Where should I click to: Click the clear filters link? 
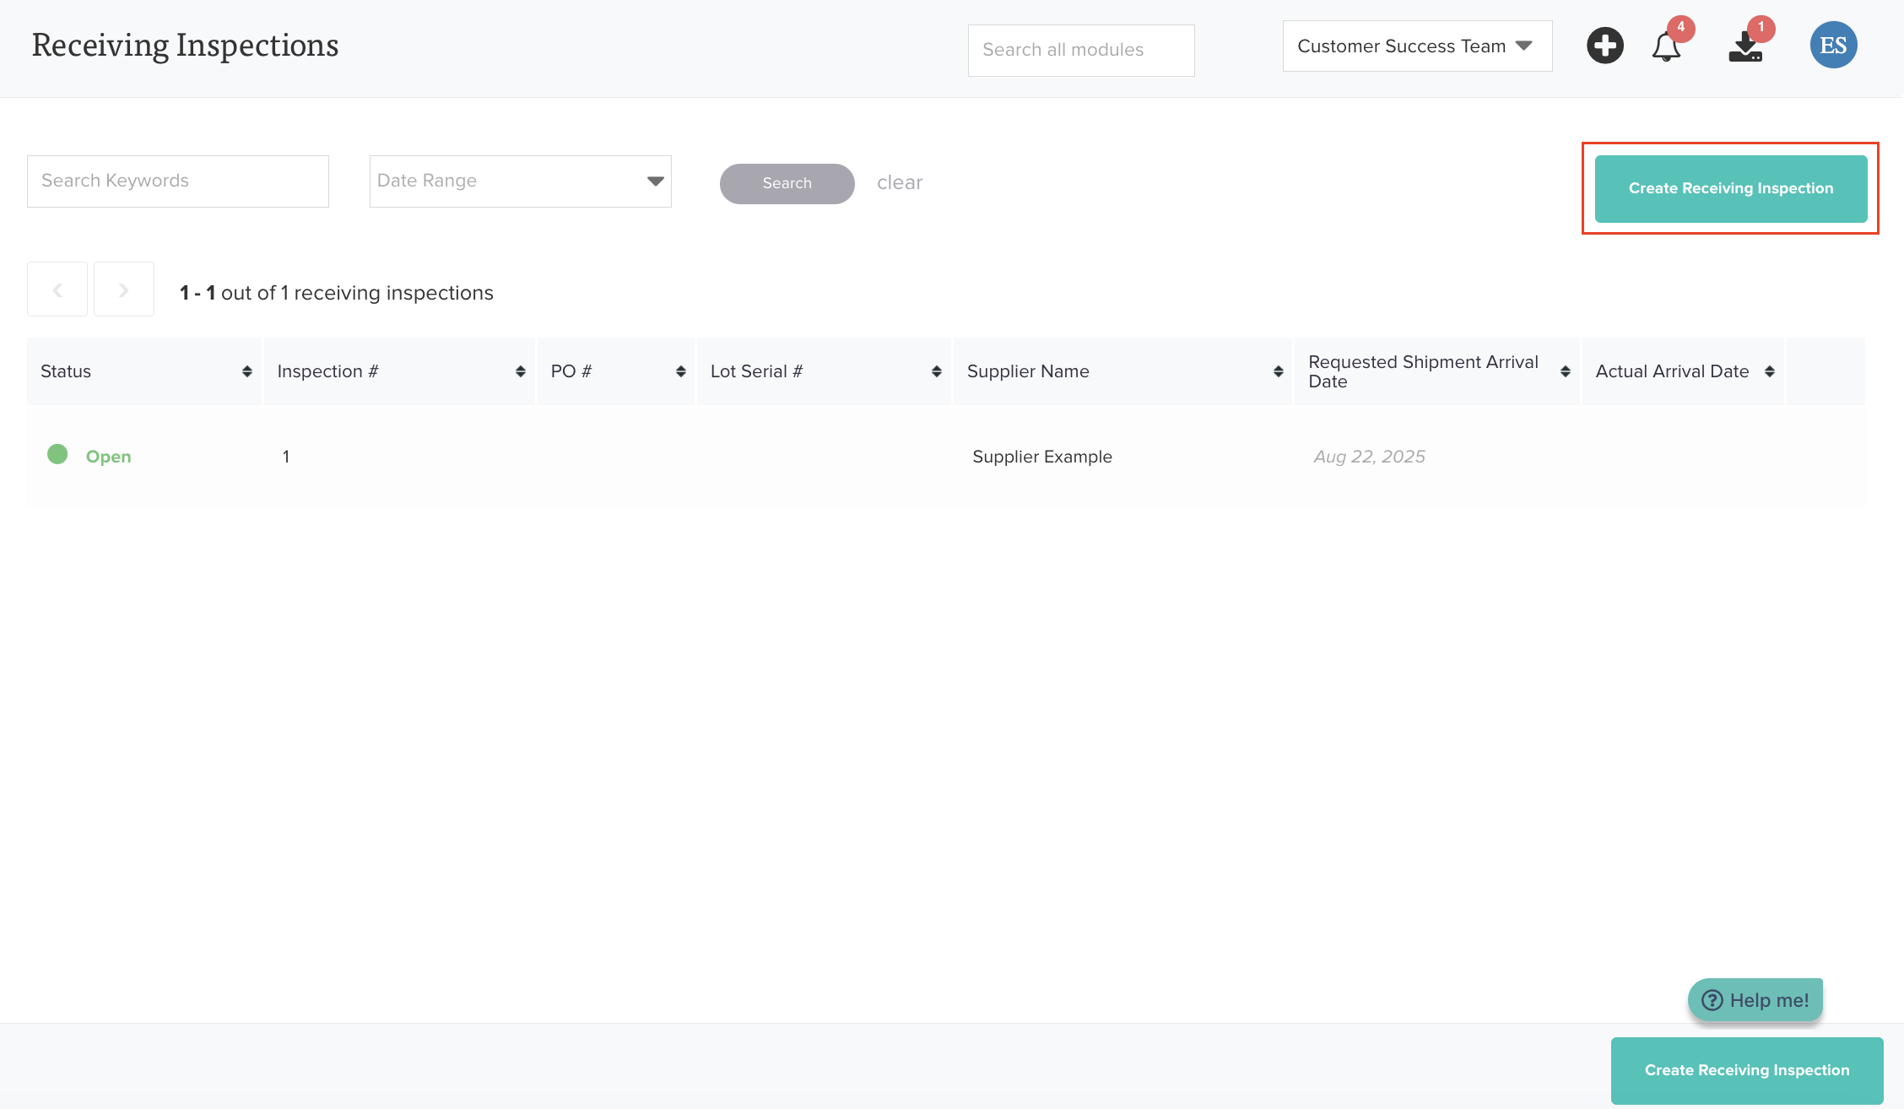(899, 182)
